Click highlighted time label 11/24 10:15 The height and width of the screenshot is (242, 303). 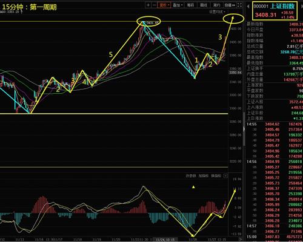165,240
